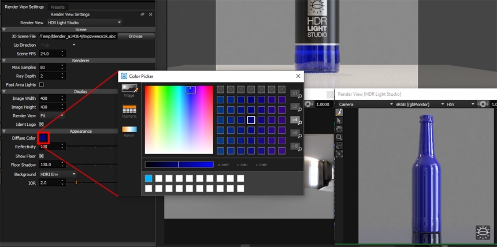Click the IOR slider handle
Screen dimensions: 497x247
click(76, 182)
